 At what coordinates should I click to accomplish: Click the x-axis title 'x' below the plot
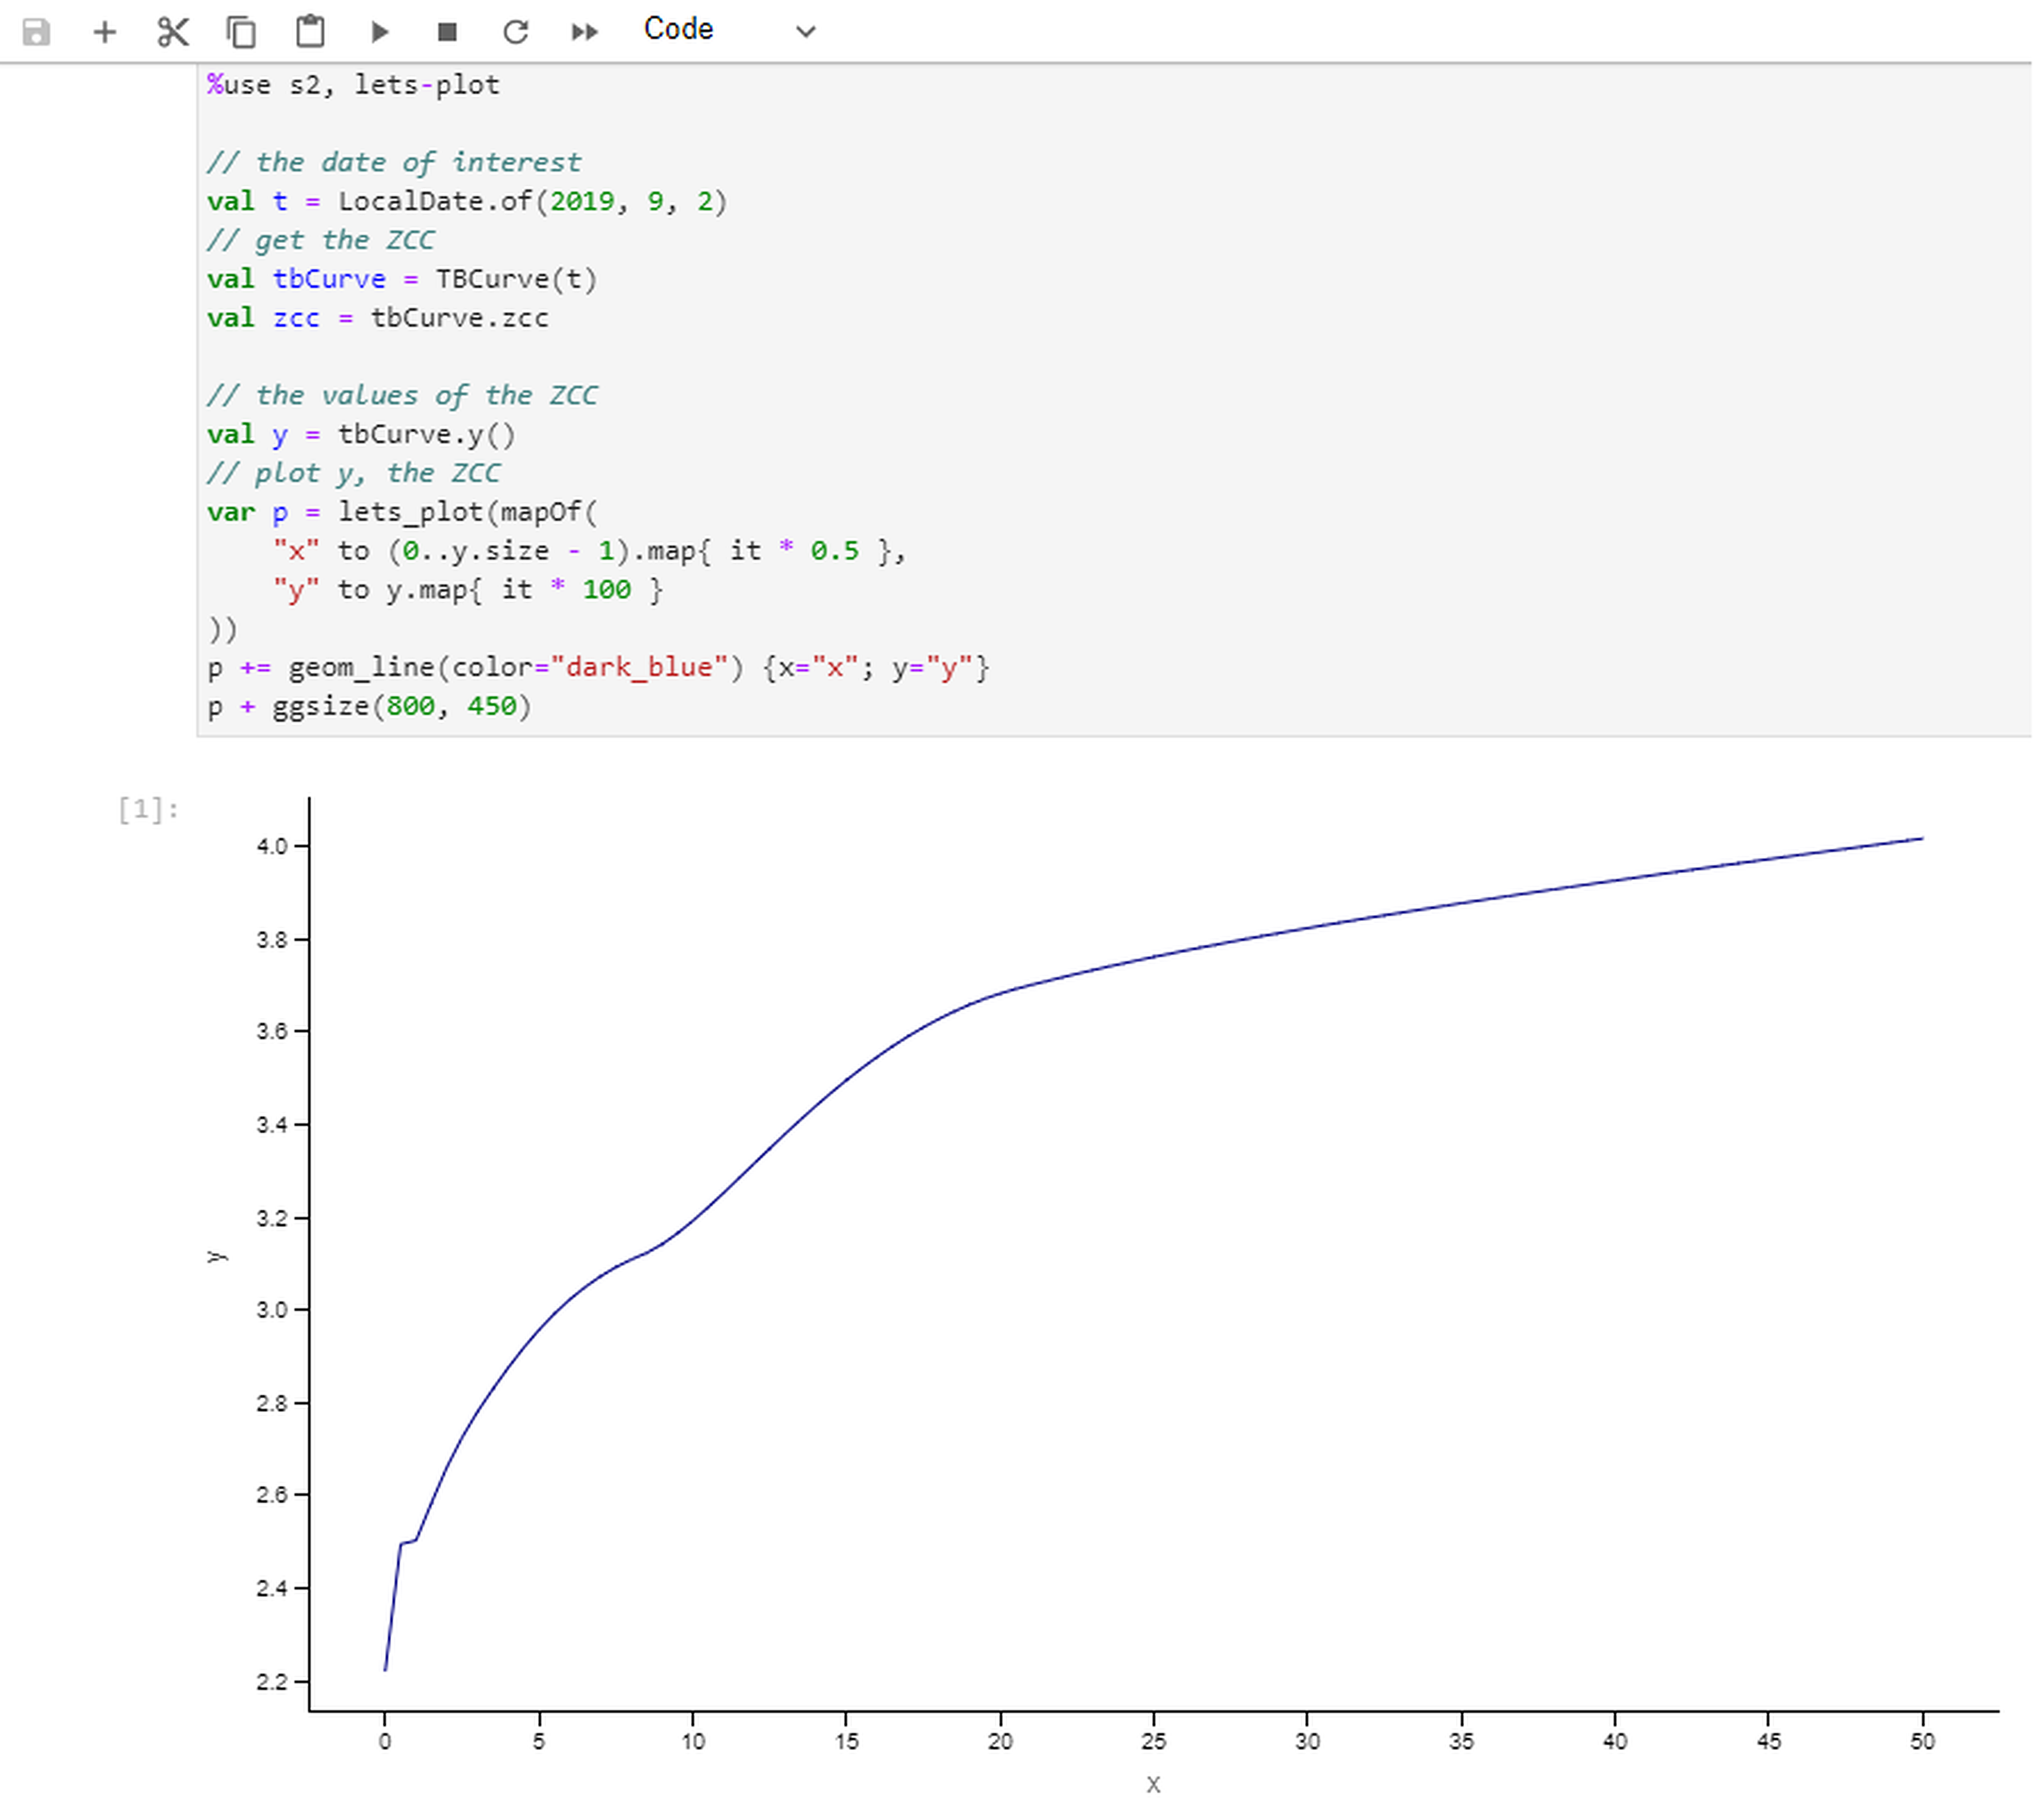pos(1153,1785)
